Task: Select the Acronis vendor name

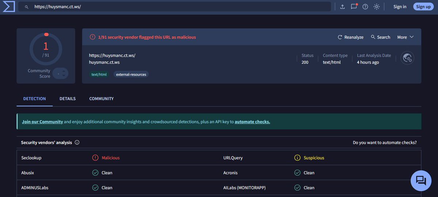Action: pyautogui.click(x=231, y=173)
